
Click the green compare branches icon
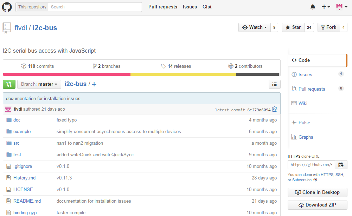click(x=9, y=84)
